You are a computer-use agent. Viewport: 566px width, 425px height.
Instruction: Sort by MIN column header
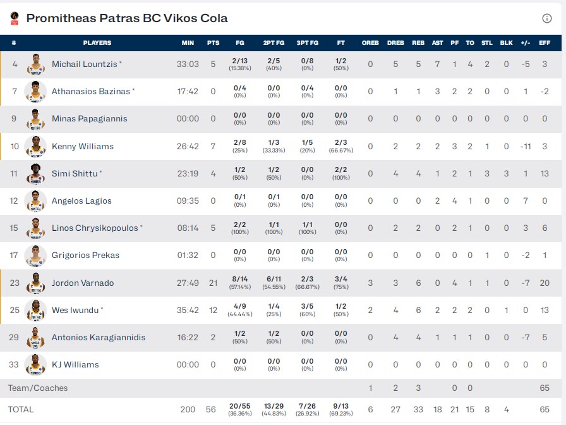pyautogui.click(x=188, y=43)
